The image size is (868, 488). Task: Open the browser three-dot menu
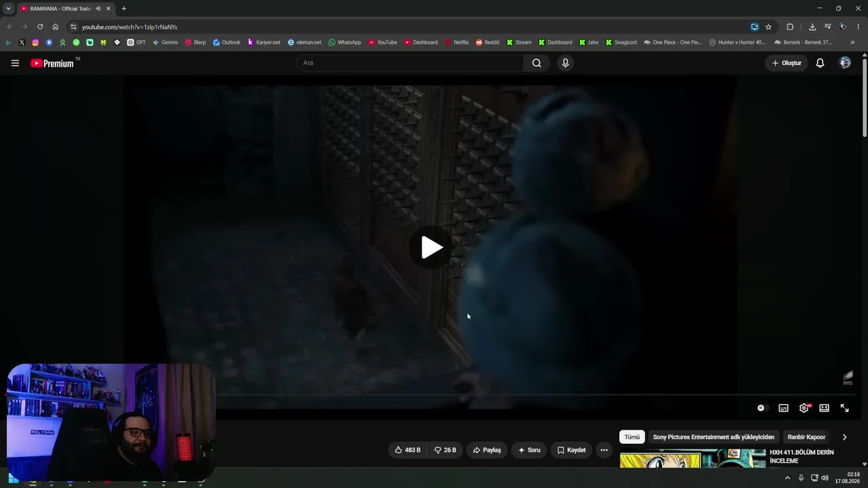[x=859, y=27]
